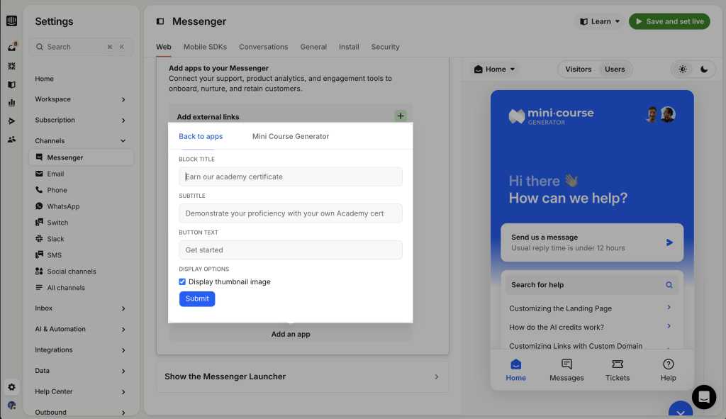The width and height of the screenshot is (726, 419).
Task: Toggle the sidebar panel icon beside Messenger title
Action: coord(160,21)
